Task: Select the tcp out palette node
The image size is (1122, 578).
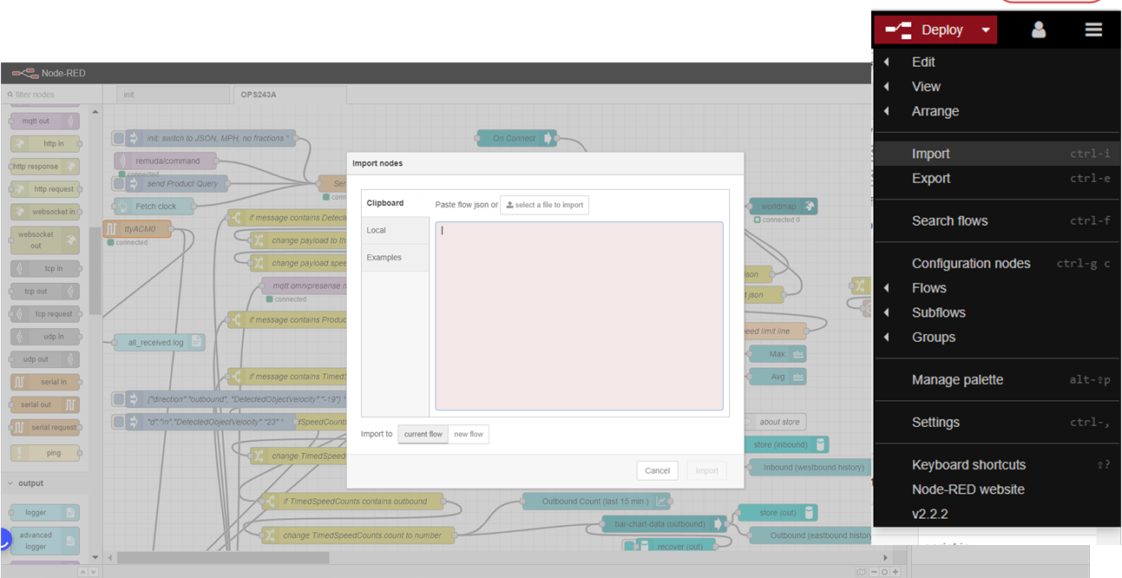Action: [44, 292]
